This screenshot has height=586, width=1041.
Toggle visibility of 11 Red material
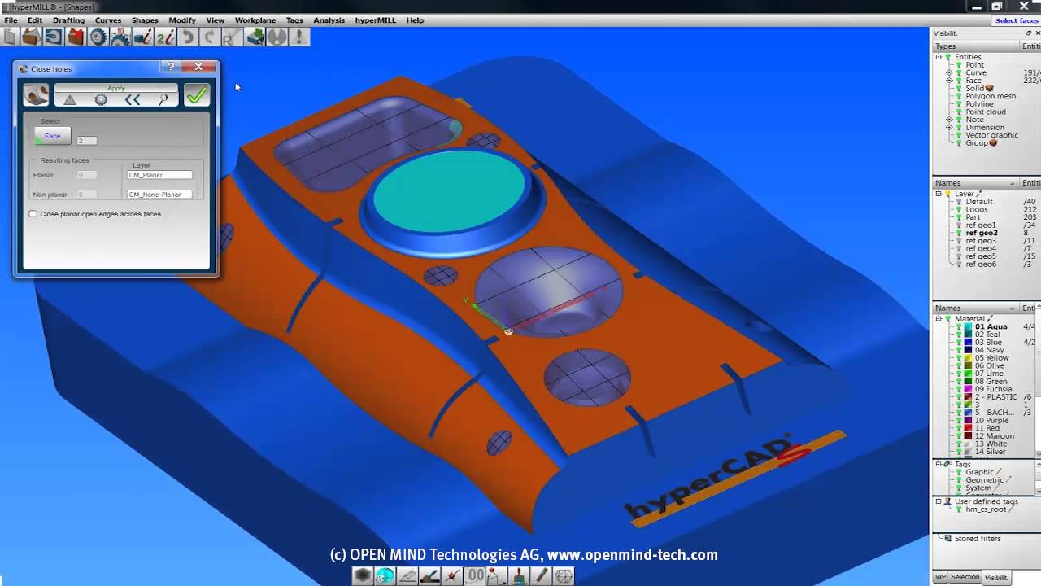point(959,428)
